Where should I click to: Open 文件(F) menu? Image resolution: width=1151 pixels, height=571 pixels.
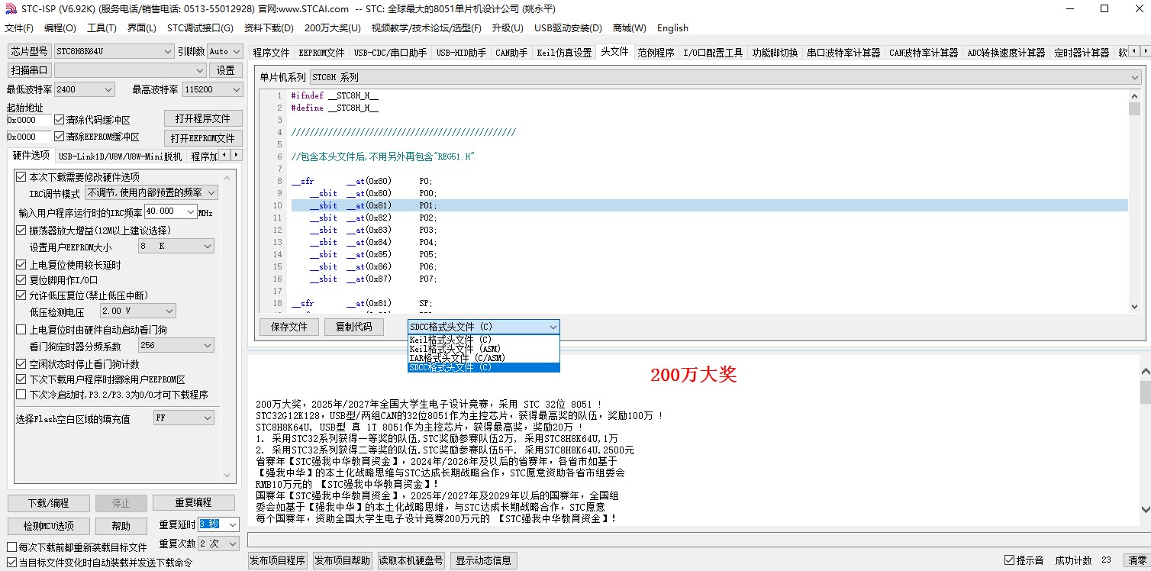19,28
